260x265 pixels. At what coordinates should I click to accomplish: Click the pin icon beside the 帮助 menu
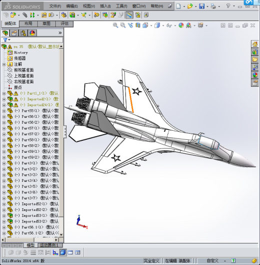tap(170, 6)
